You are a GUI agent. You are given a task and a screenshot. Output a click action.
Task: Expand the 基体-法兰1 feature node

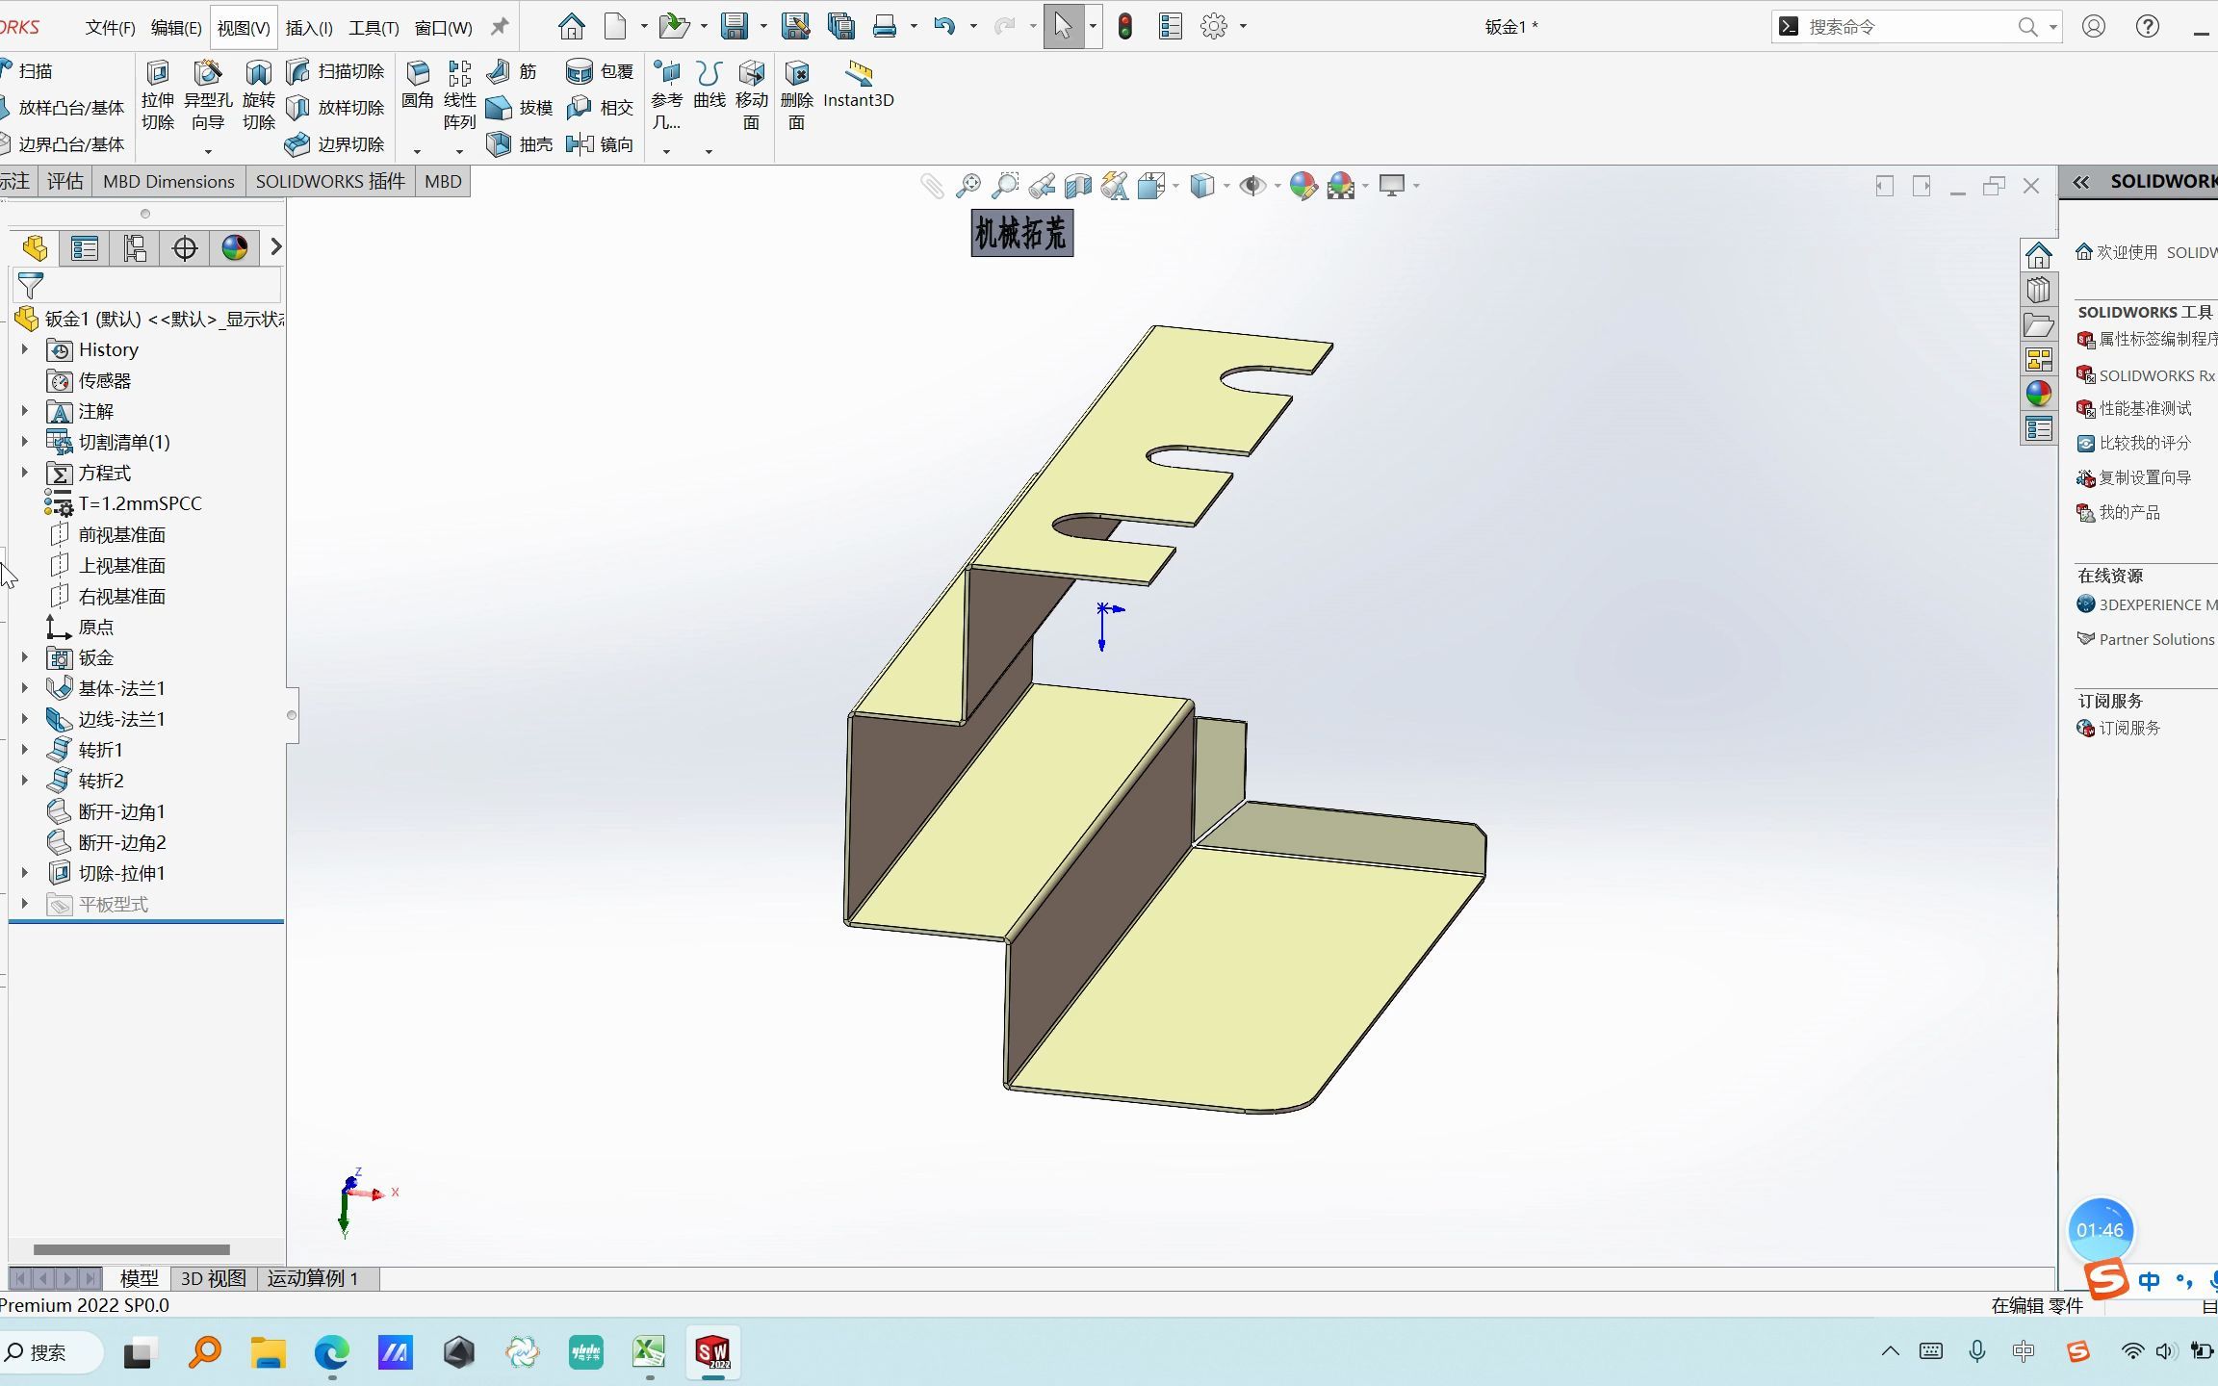coord(25,688)
